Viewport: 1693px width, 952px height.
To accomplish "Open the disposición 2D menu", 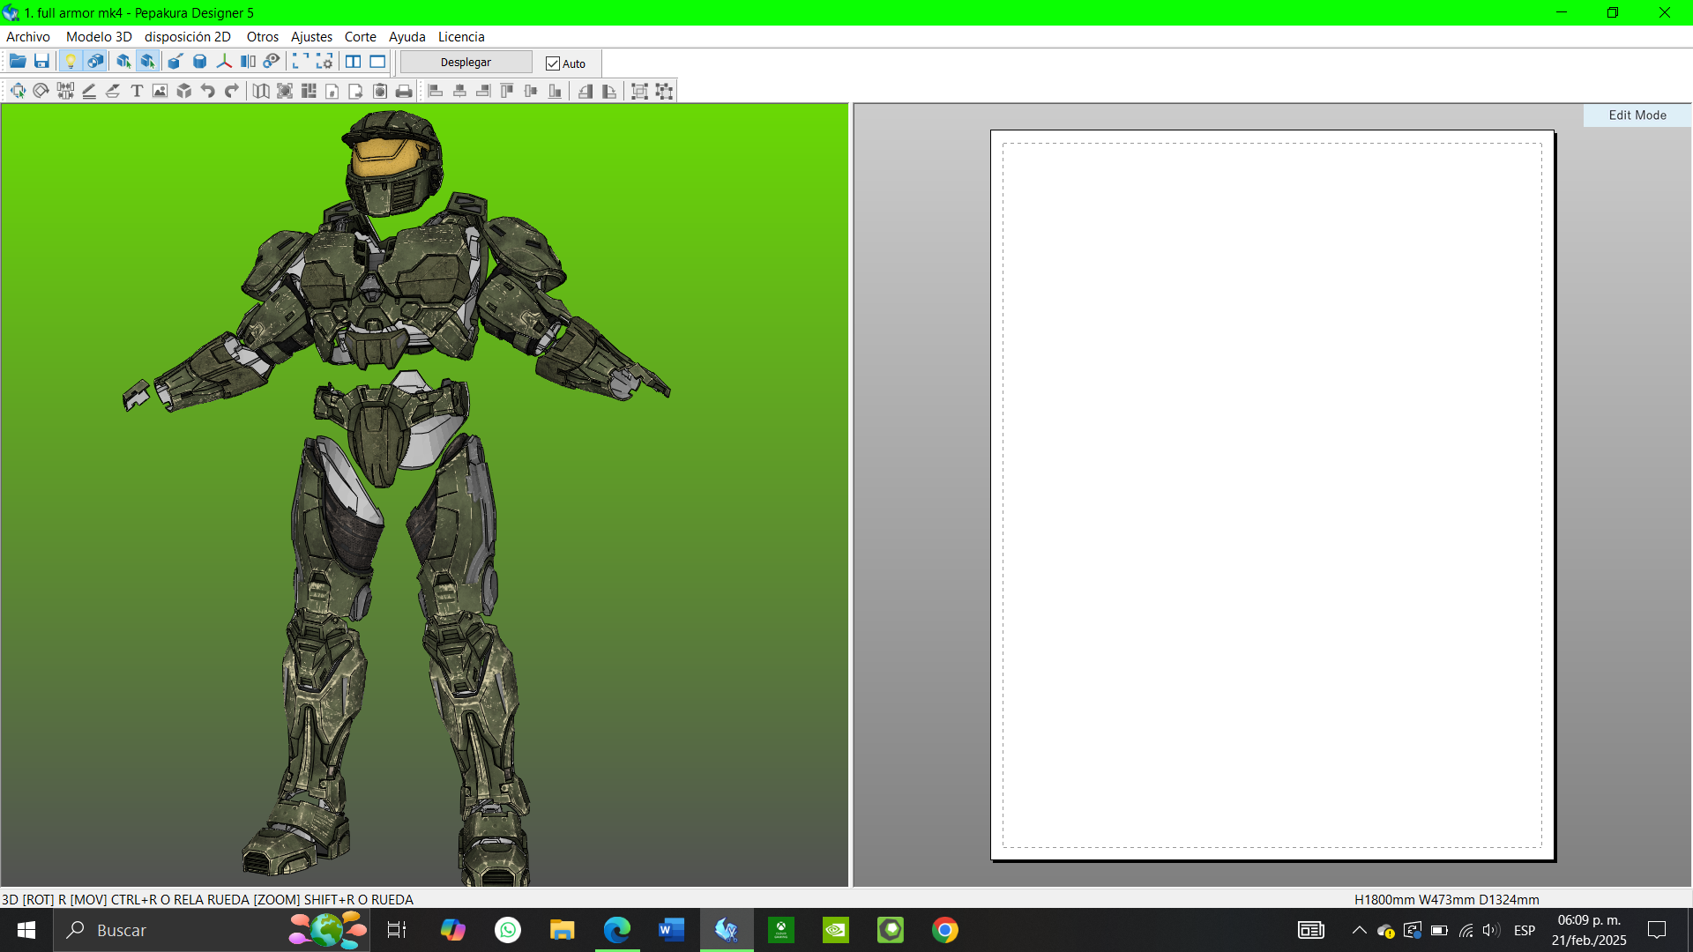I will (187, 37).
